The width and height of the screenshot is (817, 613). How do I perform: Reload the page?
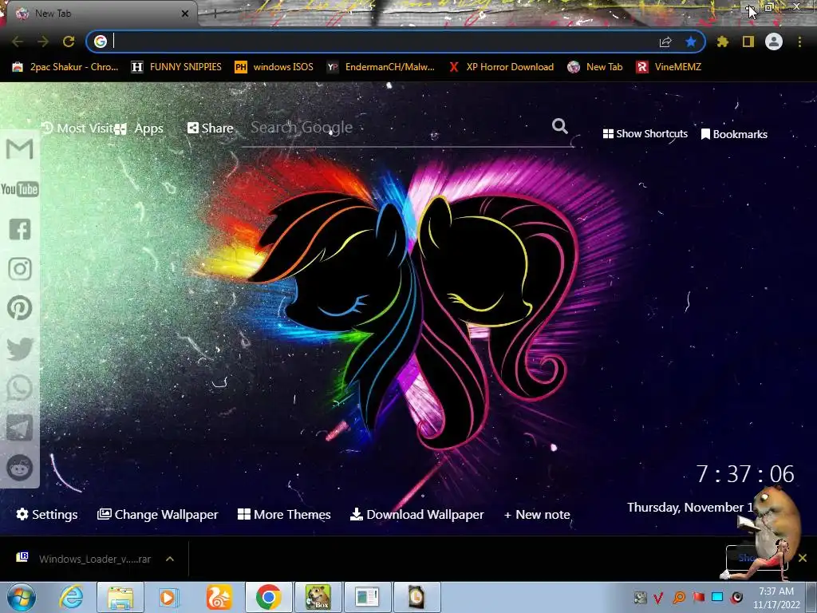69,42
